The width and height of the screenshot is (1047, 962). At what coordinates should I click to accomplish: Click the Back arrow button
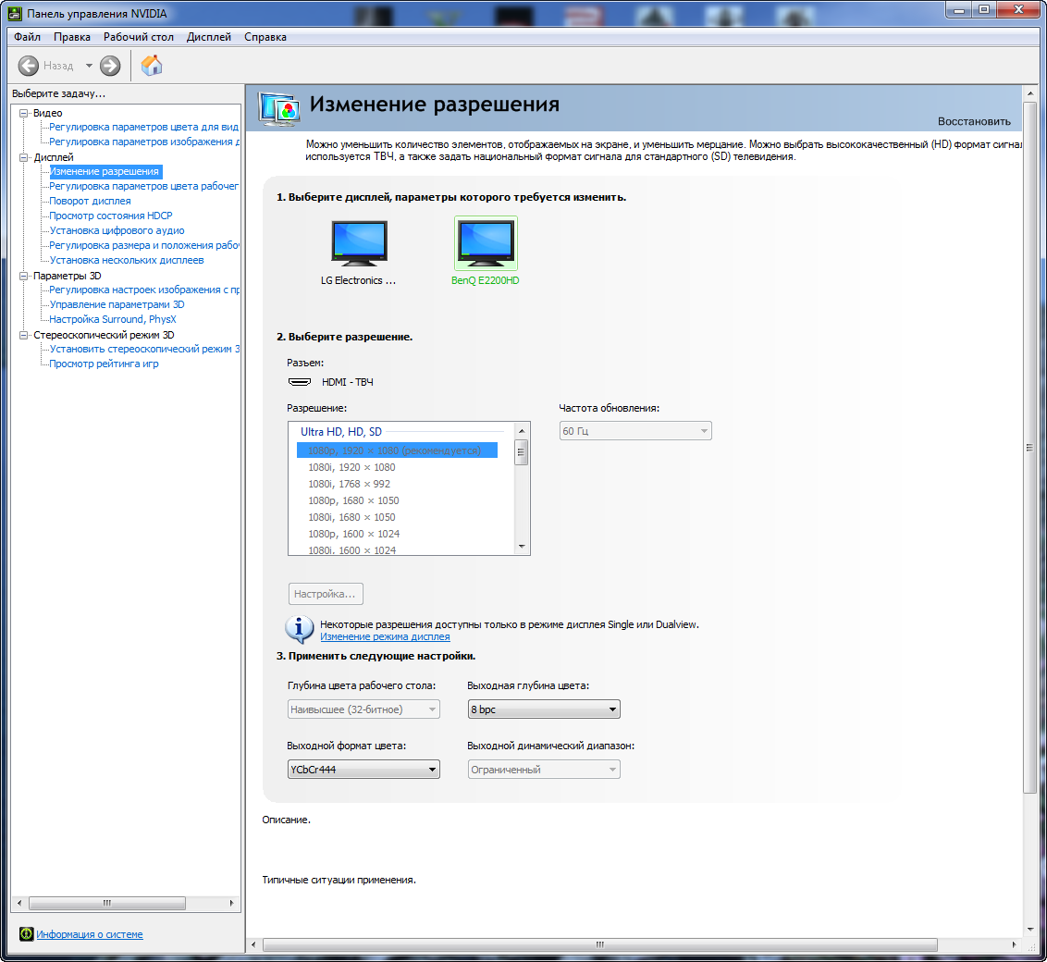coord(29,66)
